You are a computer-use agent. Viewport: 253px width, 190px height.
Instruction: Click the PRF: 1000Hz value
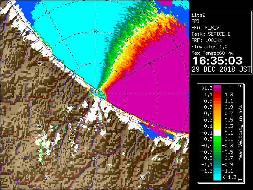tap(207, 40)
